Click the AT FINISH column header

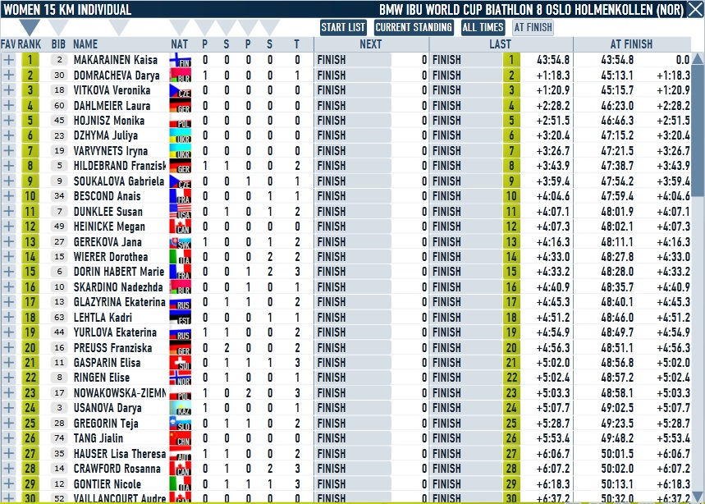pos(632,44)
